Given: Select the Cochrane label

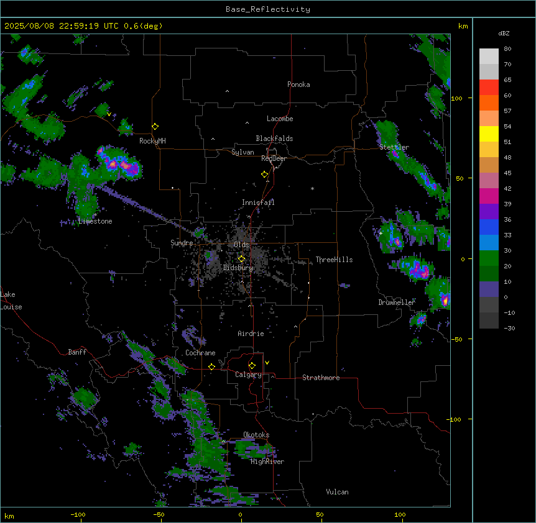Looking at the screenshot, I should coord(200,353).
